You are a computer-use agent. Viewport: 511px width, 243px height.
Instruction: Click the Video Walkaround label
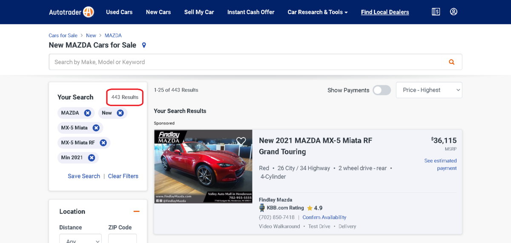pos(279,226)
